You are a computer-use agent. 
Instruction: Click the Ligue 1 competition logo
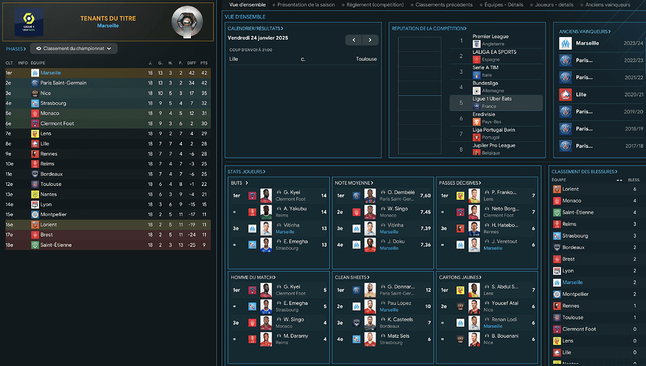point(28,22)
